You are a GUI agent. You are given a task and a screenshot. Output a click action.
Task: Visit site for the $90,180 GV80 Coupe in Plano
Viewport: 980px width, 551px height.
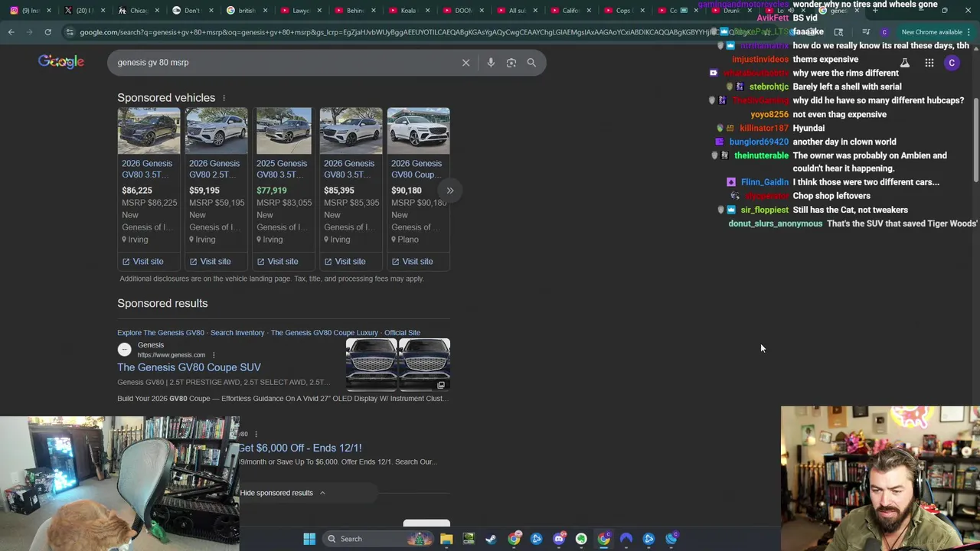pos(413,262)
